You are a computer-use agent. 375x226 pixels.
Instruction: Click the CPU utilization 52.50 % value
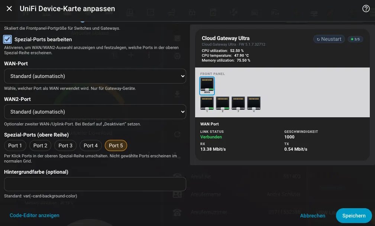[237, 50]
